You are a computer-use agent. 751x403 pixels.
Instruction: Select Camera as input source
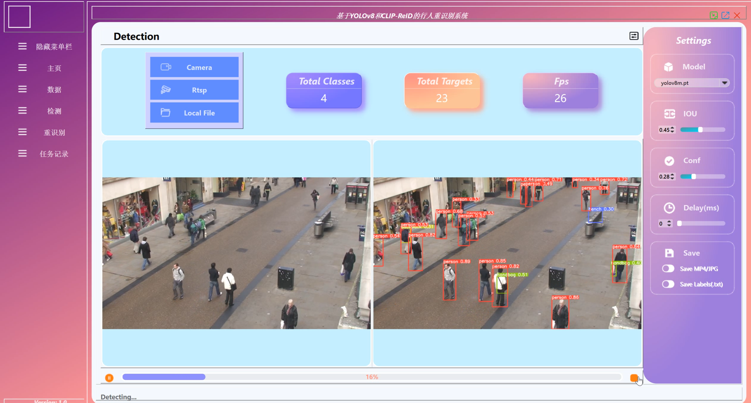click(194, 67)
